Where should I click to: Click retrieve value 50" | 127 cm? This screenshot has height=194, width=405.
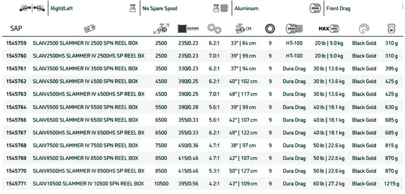coord(243,171)
